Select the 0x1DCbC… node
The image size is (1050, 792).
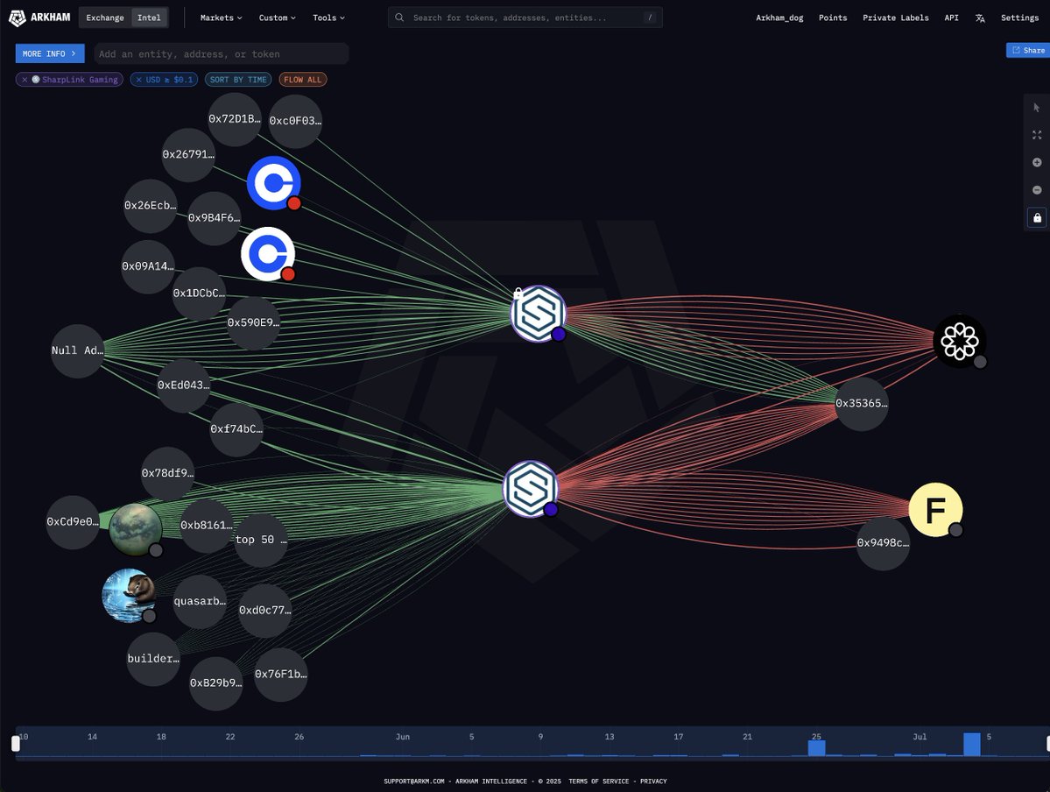click(x=199, y=293)
